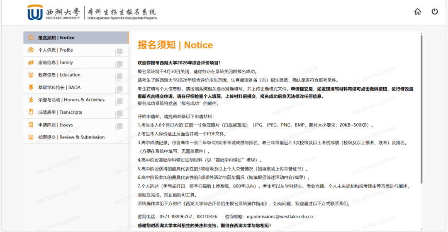
Task: Click the vertical scrollbar of notice panel
Action: [421, 108]
